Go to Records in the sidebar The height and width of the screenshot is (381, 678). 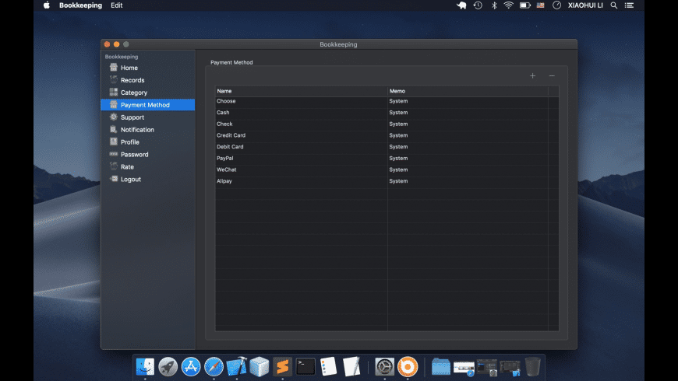(132, 80)
